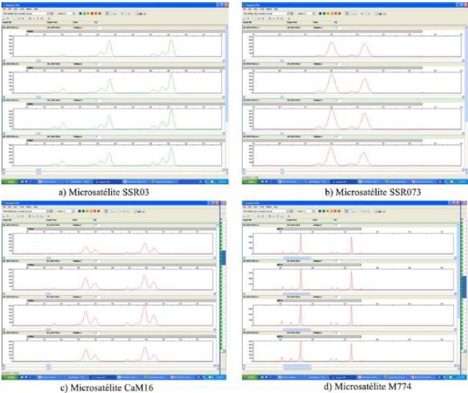Toggle the blue dye button in M774 window

320,211
